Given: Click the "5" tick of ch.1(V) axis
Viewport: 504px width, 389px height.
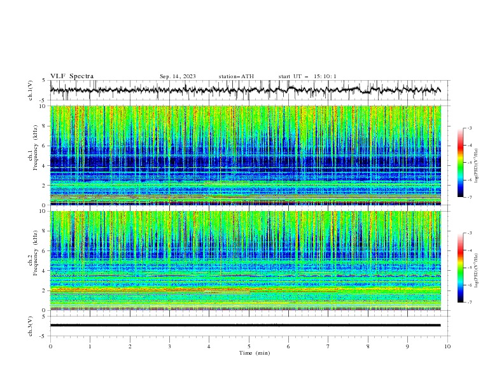Looking at the screenshot, I should [x=44, y=81].
